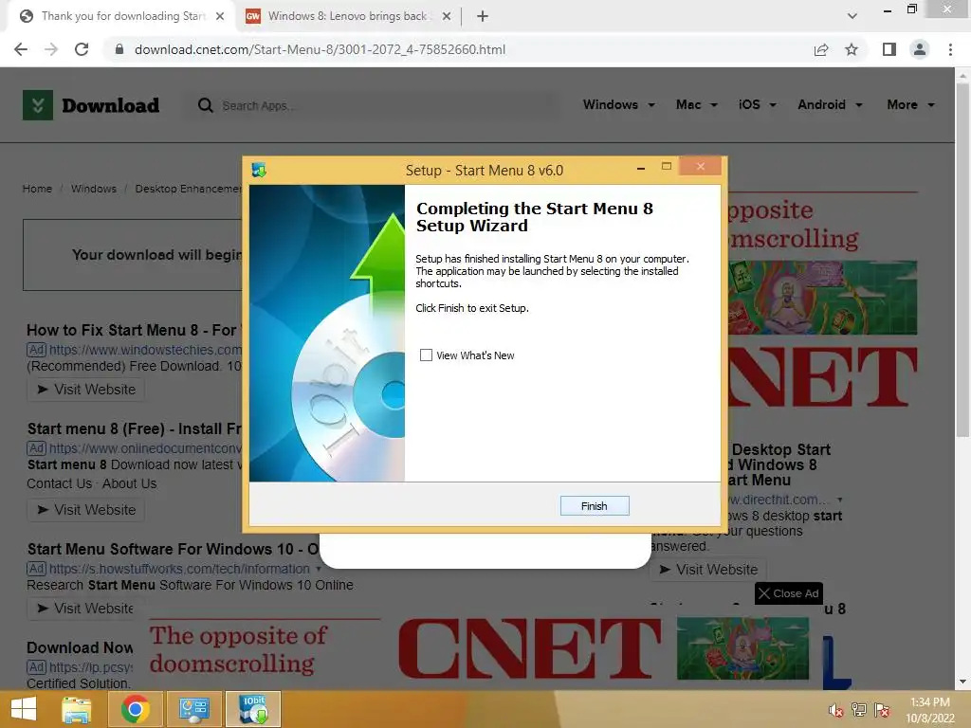Viewport: 971px width, 728px height.
Task: Click the lock icon in the address bar
Action: [x=119, y=49]
